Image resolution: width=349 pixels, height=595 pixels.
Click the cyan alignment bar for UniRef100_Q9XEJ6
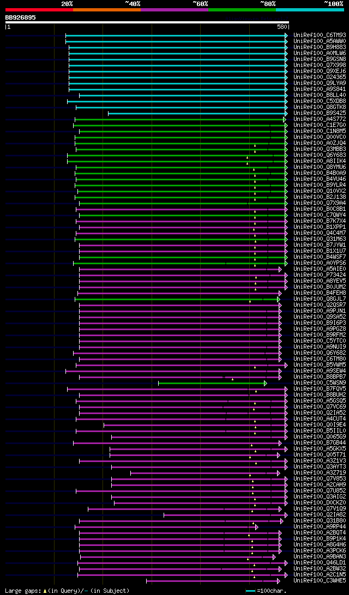[x=177, y=71]
